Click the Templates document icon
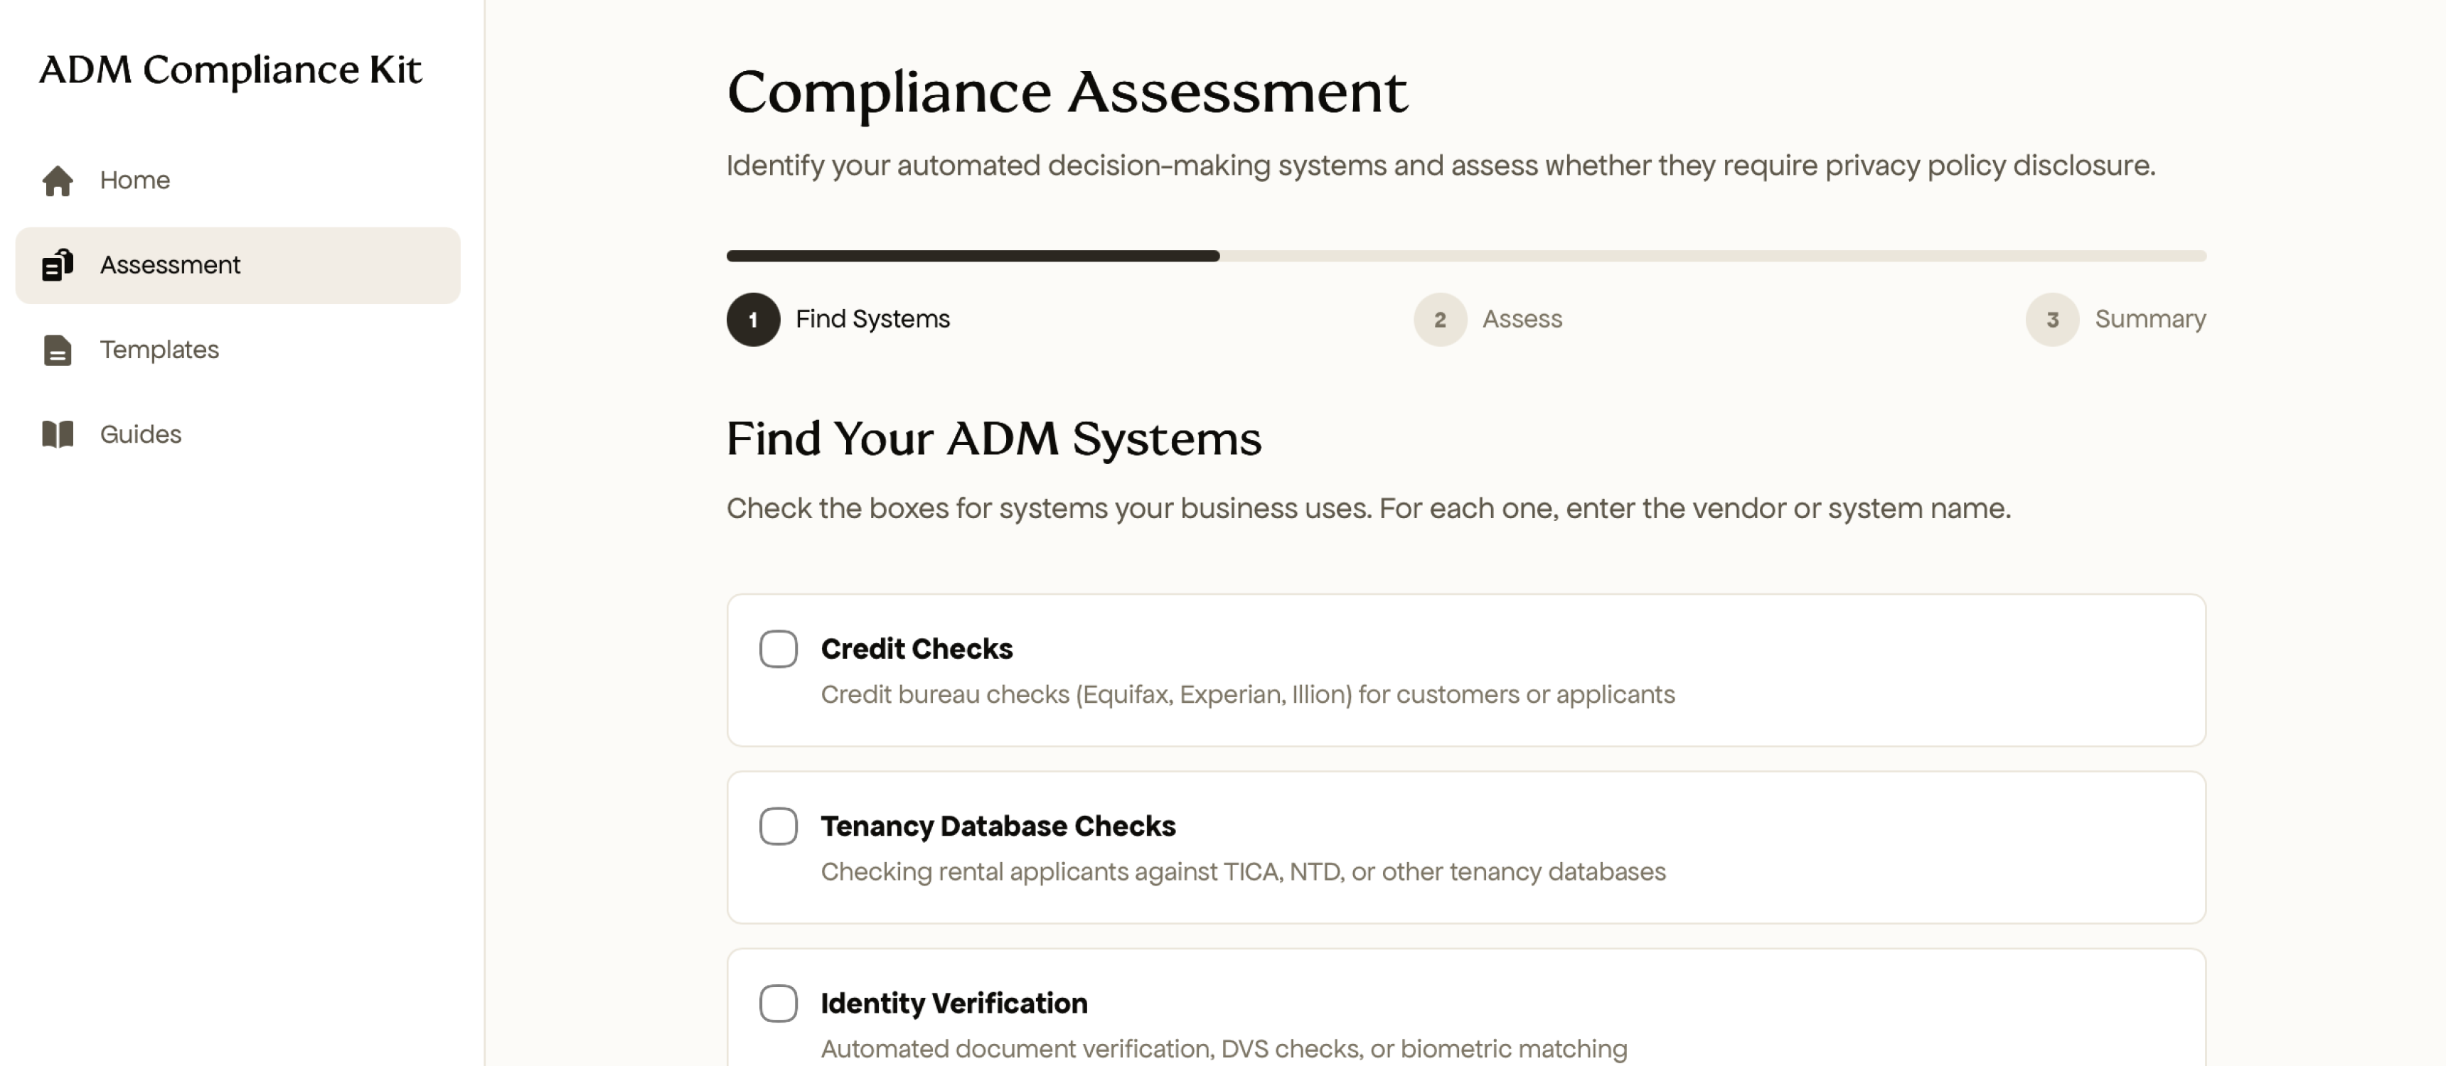 (58, 350)
